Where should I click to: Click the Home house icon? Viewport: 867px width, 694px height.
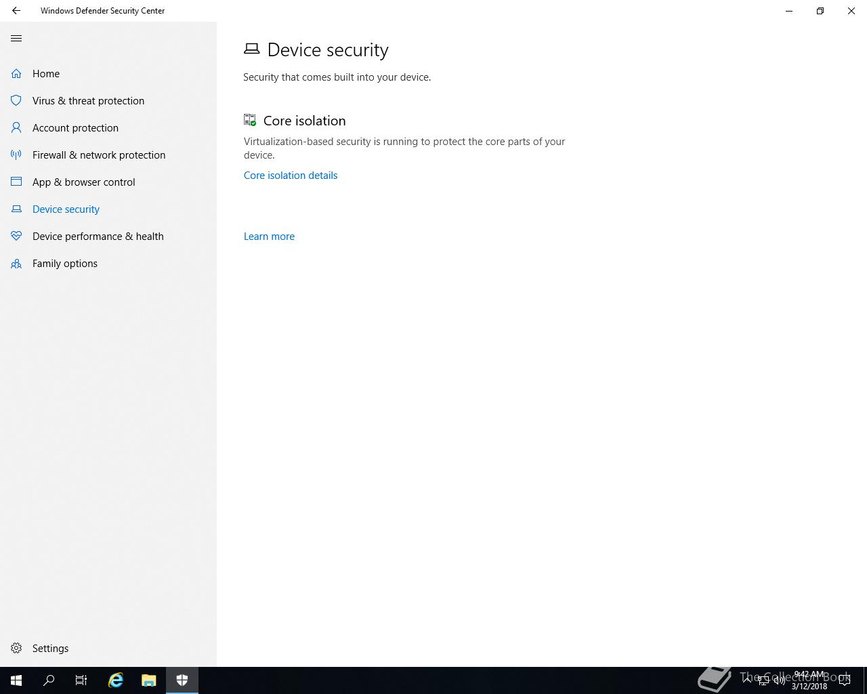[x=16, y=73]
